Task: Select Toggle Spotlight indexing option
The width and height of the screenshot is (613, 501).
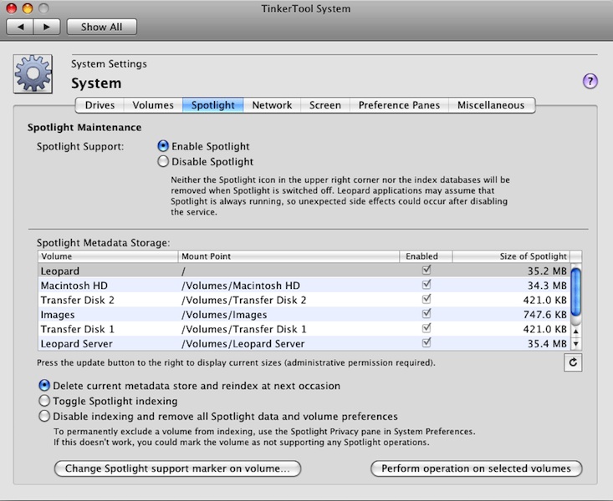Action: [x=44, y=401]
